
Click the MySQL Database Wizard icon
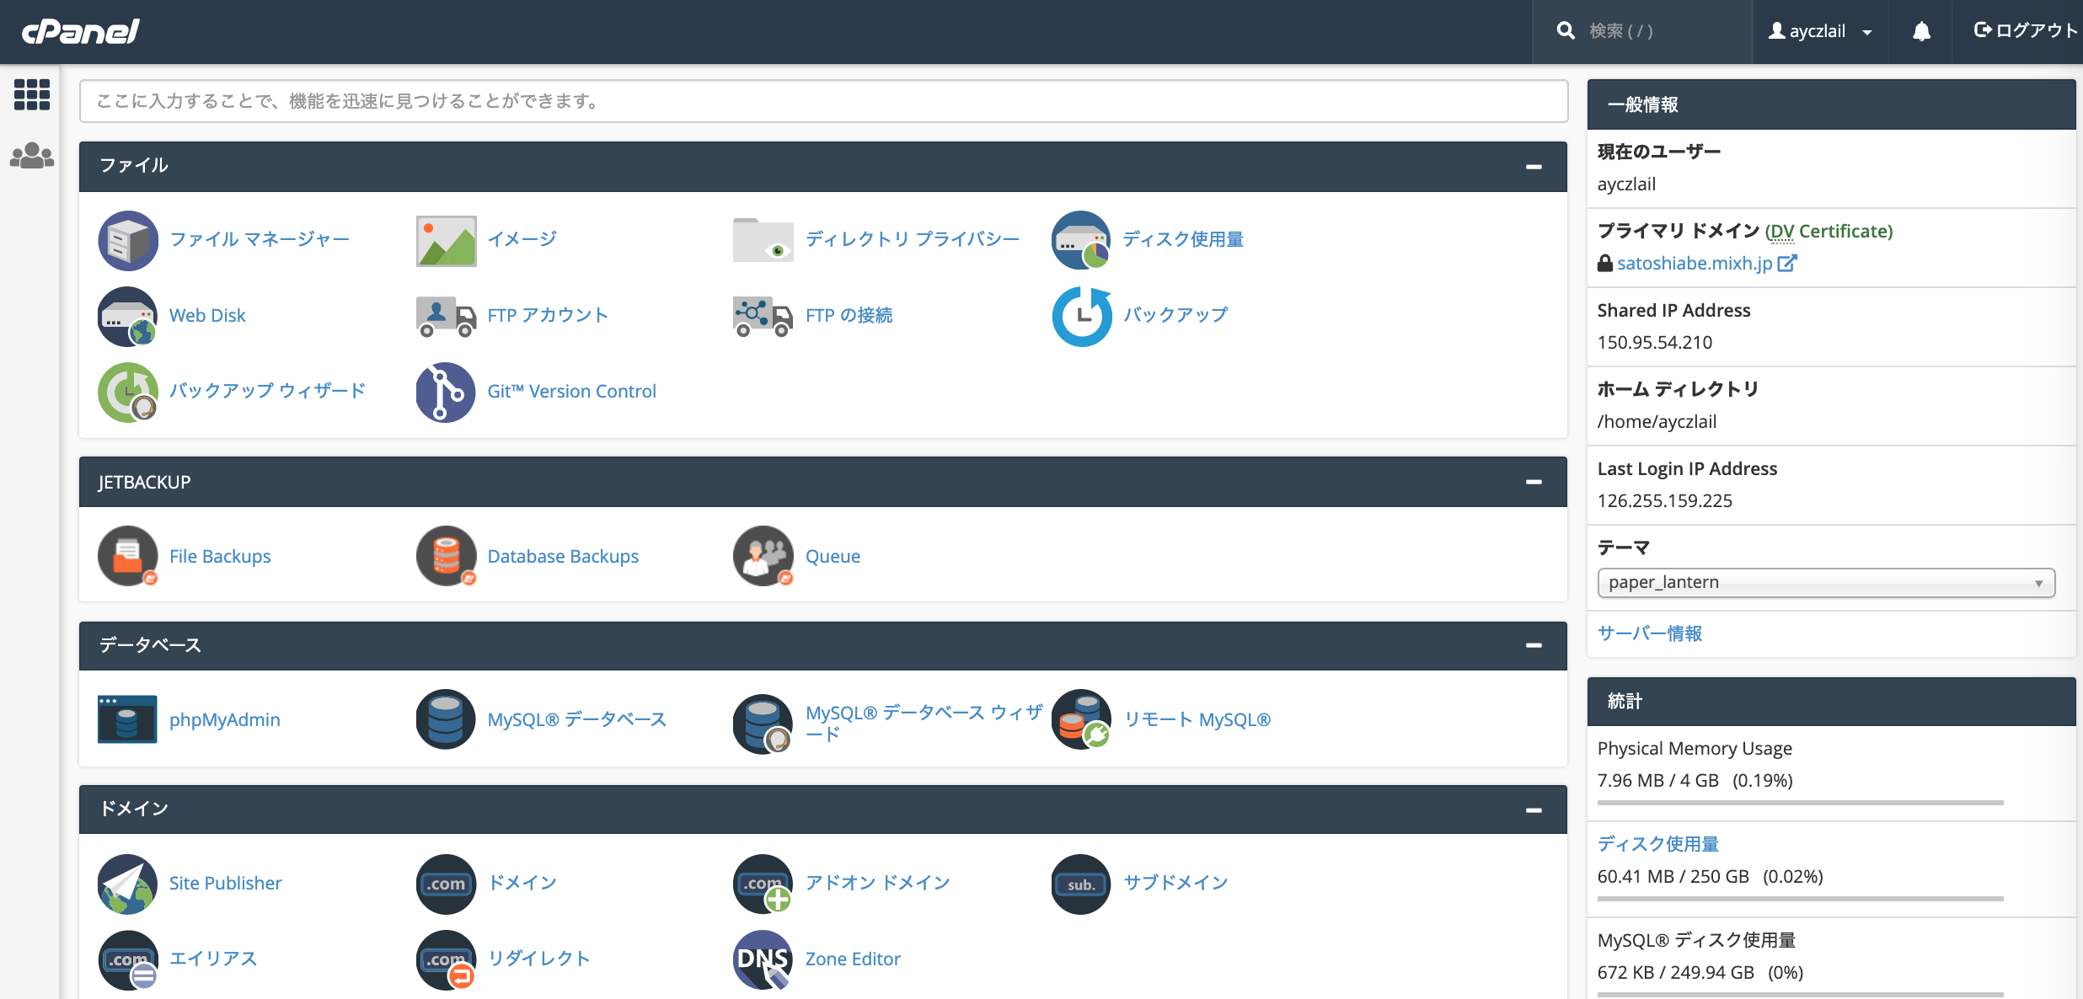763,723
